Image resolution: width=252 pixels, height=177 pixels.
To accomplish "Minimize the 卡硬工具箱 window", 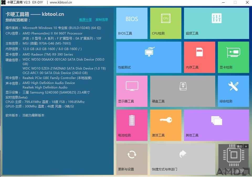I will click(x=223, y=2).
